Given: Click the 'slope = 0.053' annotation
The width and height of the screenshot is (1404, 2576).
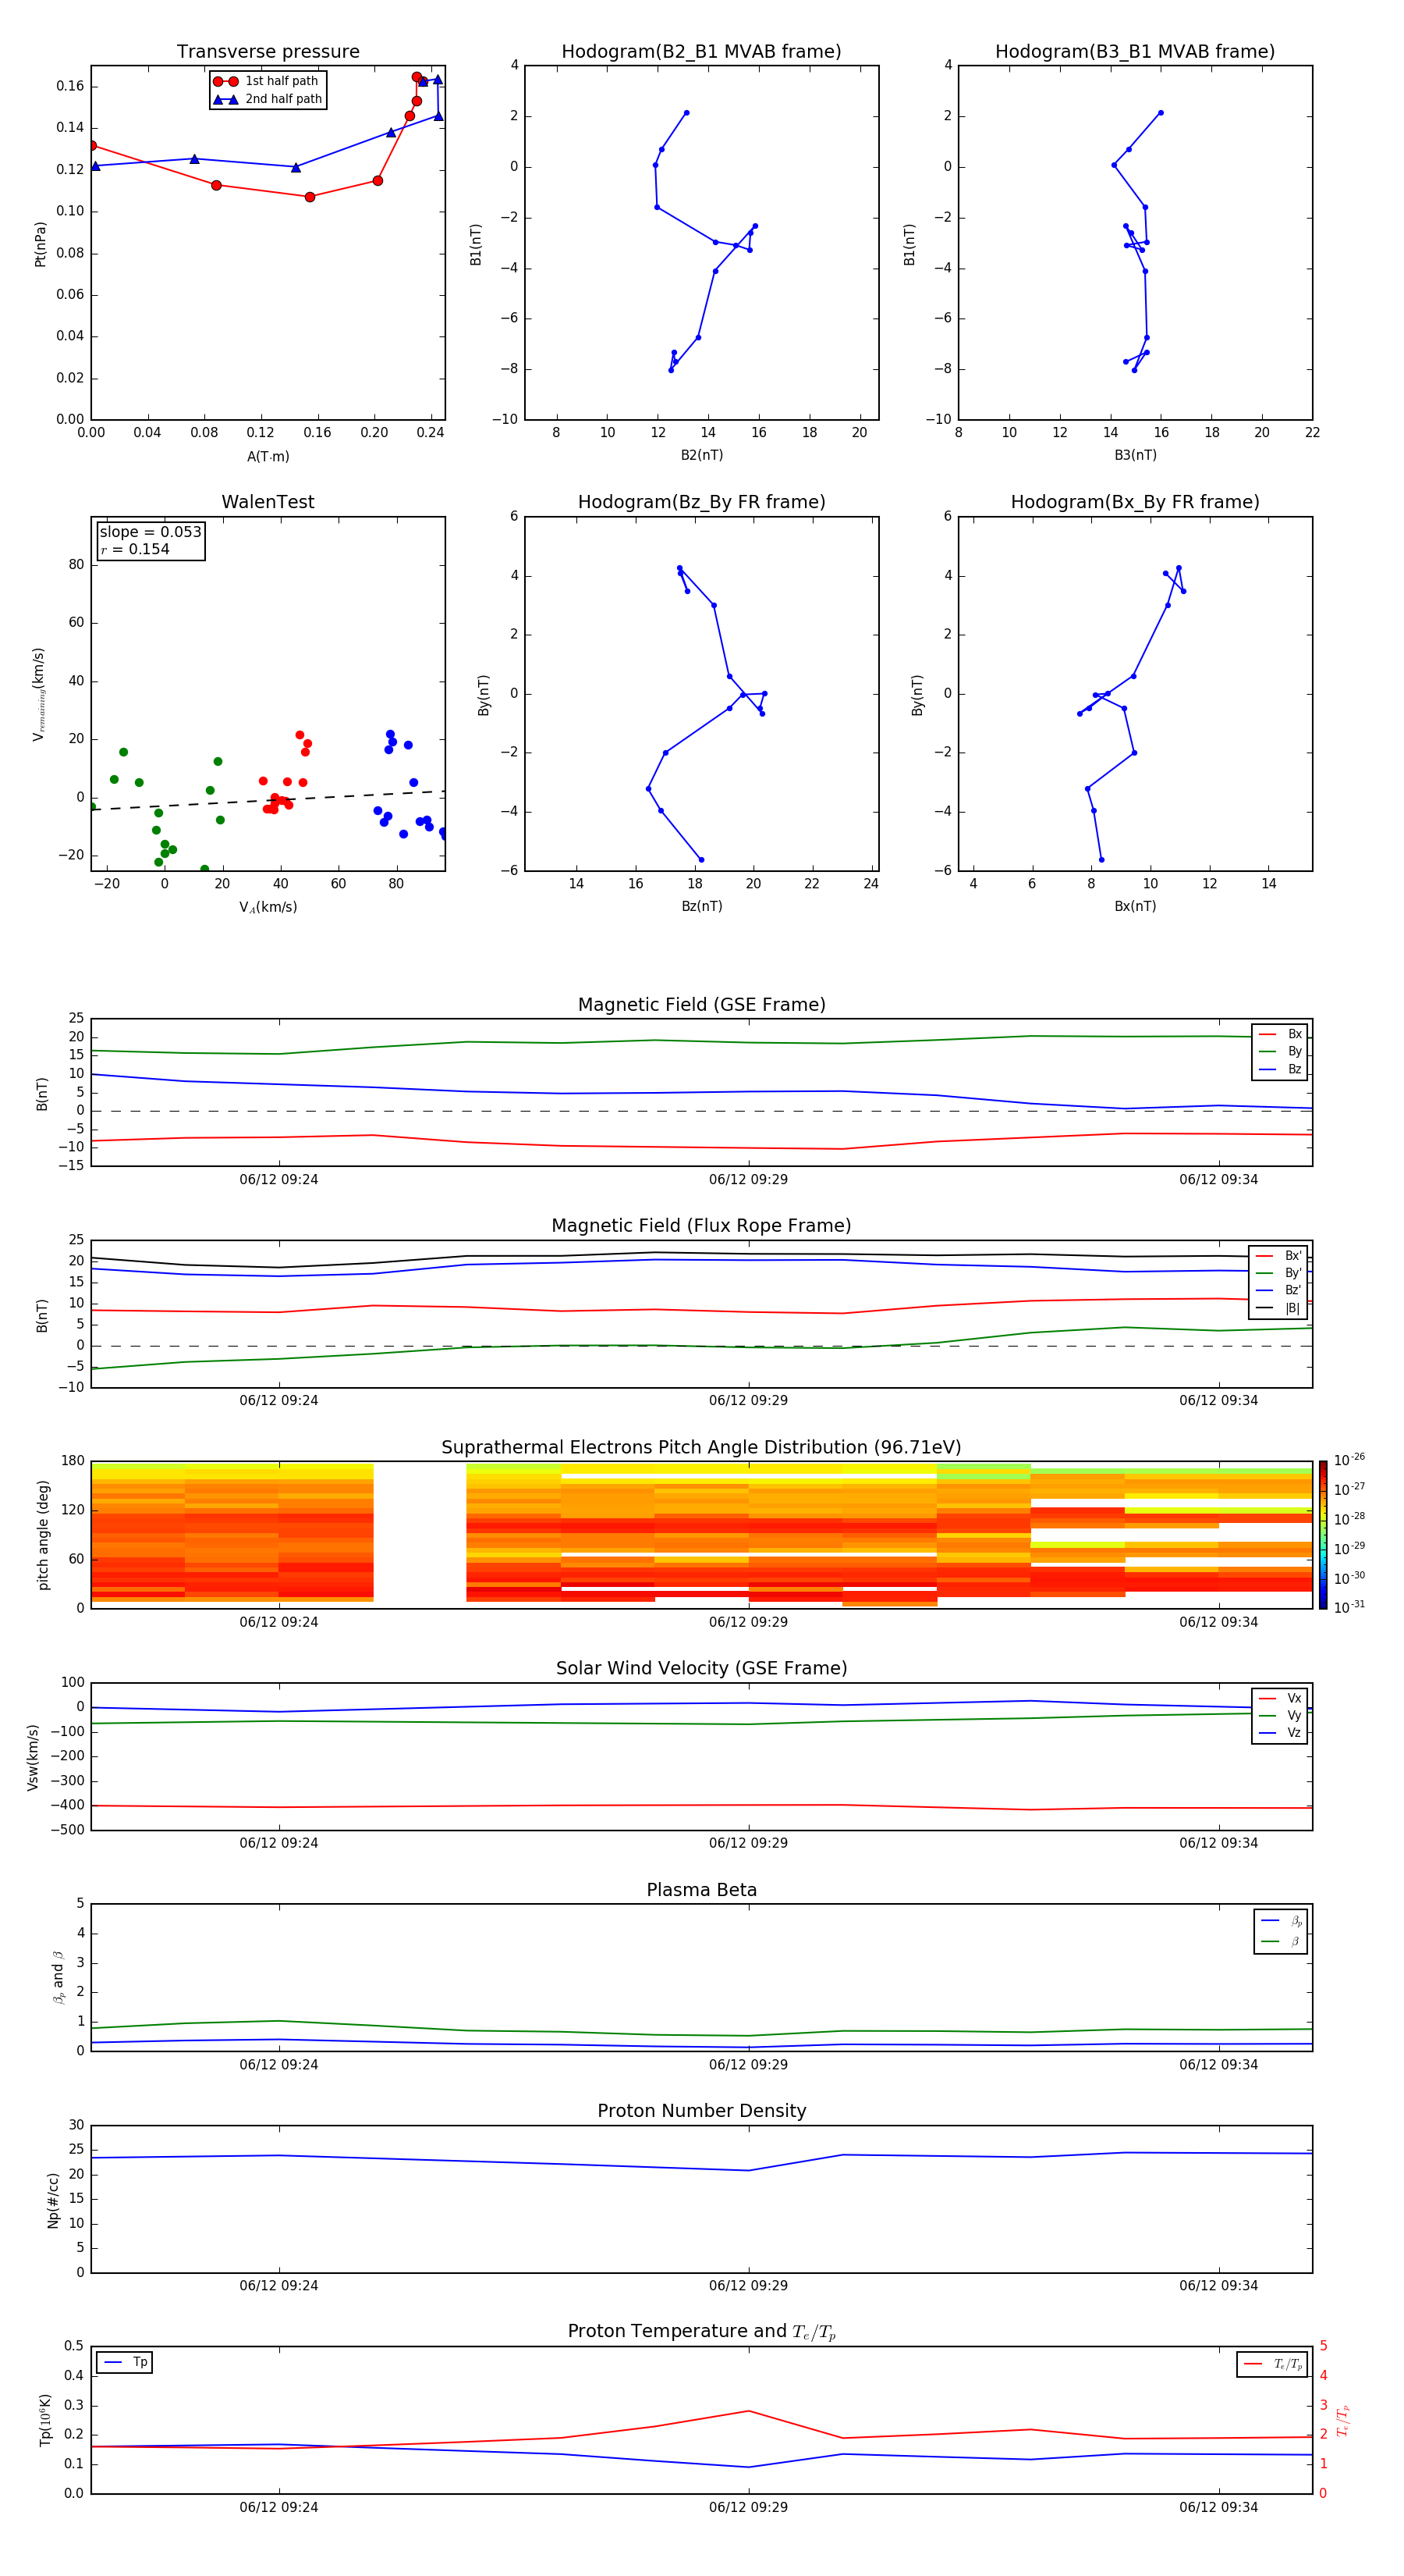Looking at the screenshot, I should (x=151, y=532).
